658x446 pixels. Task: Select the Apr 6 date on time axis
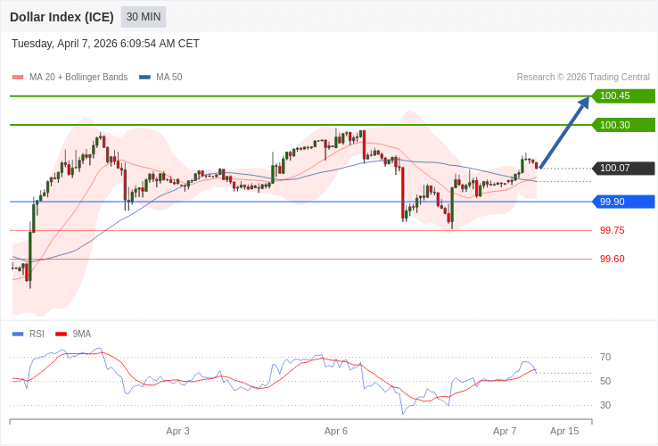336,431
